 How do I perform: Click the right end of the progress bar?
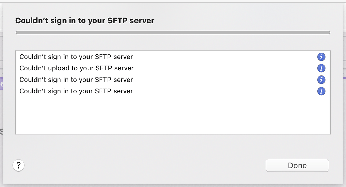[327, 33]
